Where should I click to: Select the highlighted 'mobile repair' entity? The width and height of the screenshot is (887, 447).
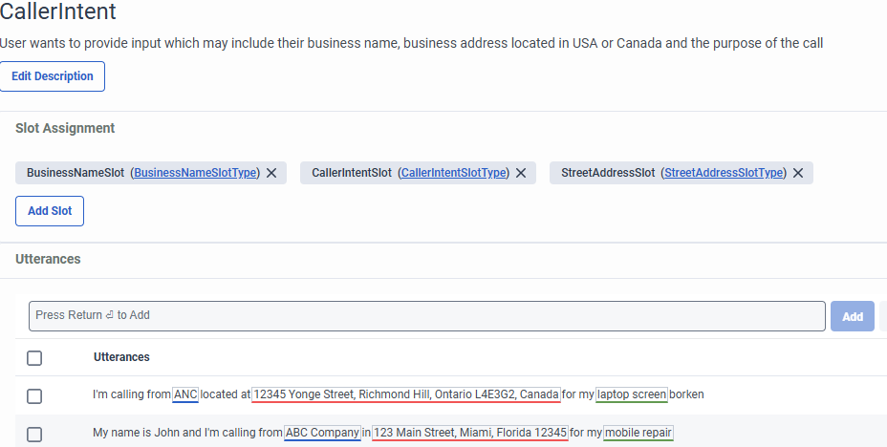(638, 433)
